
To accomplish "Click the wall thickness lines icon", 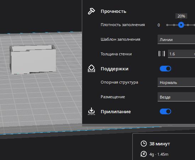I will coord(162,54).
